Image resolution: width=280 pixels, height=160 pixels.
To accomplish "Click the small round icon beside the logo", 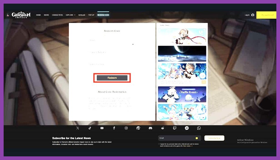I will (8, 15).
